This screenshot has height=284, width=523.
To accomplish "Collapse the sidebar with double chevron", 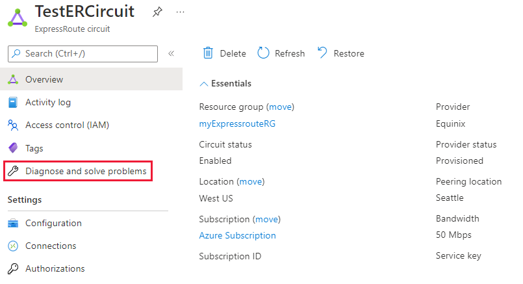I will pos(172,53).
